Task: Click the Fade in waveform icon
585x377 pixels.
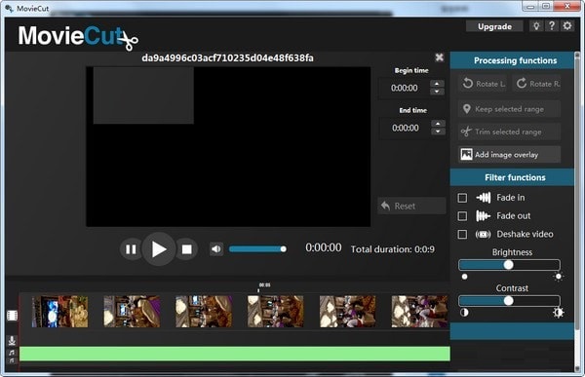Action: pyautogui.click(x=484, y=197)
